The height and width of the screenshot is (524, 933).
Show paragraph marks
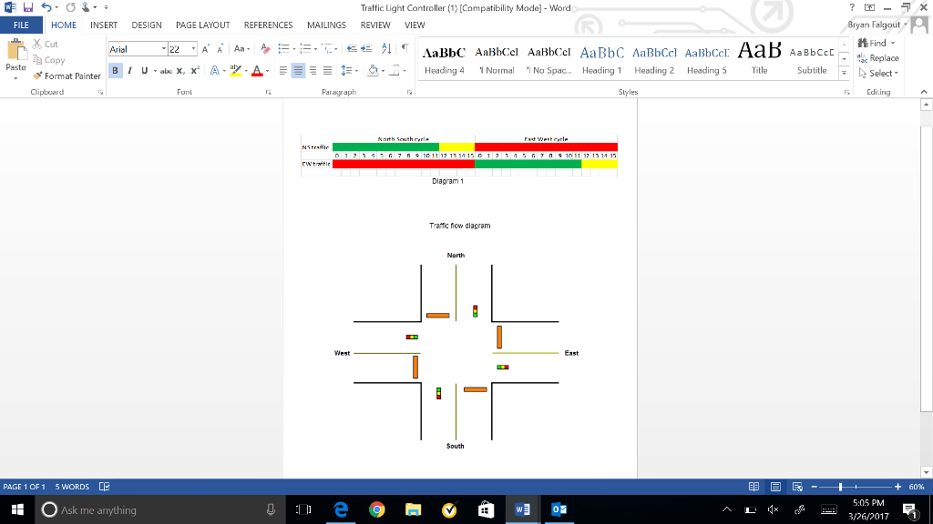(405, 49)
